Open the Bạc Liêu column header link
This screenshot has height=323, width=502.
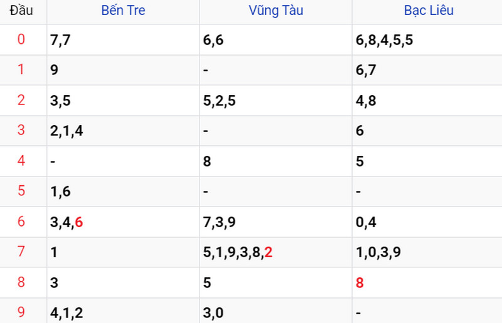(429, 11)
